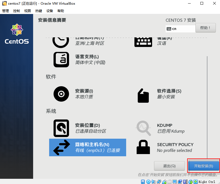Select 安装位置(D) label
The image size is (220, 184).
[88, 125]
